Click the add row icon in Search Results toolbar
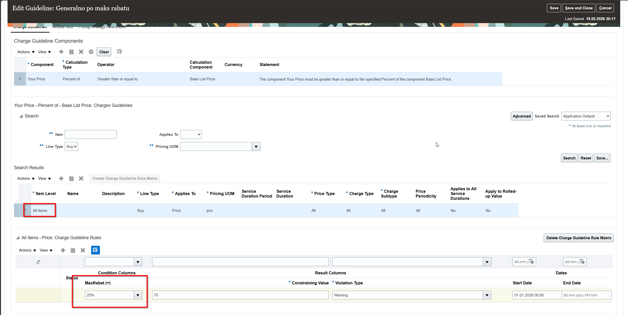 tap(61, 178)
